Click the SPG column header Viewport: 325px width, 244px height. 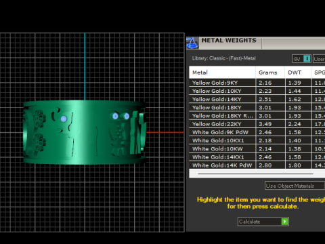(x=318, y=73)
